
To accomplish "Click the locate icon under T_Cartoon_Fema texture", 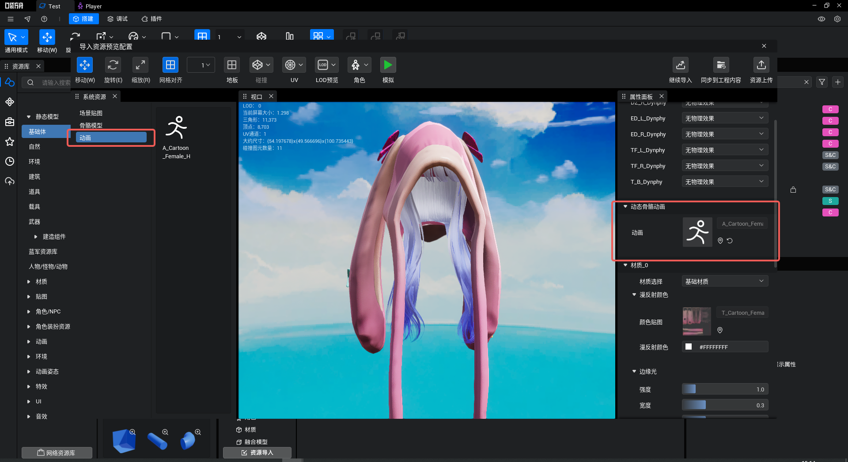I will point(720,330).
